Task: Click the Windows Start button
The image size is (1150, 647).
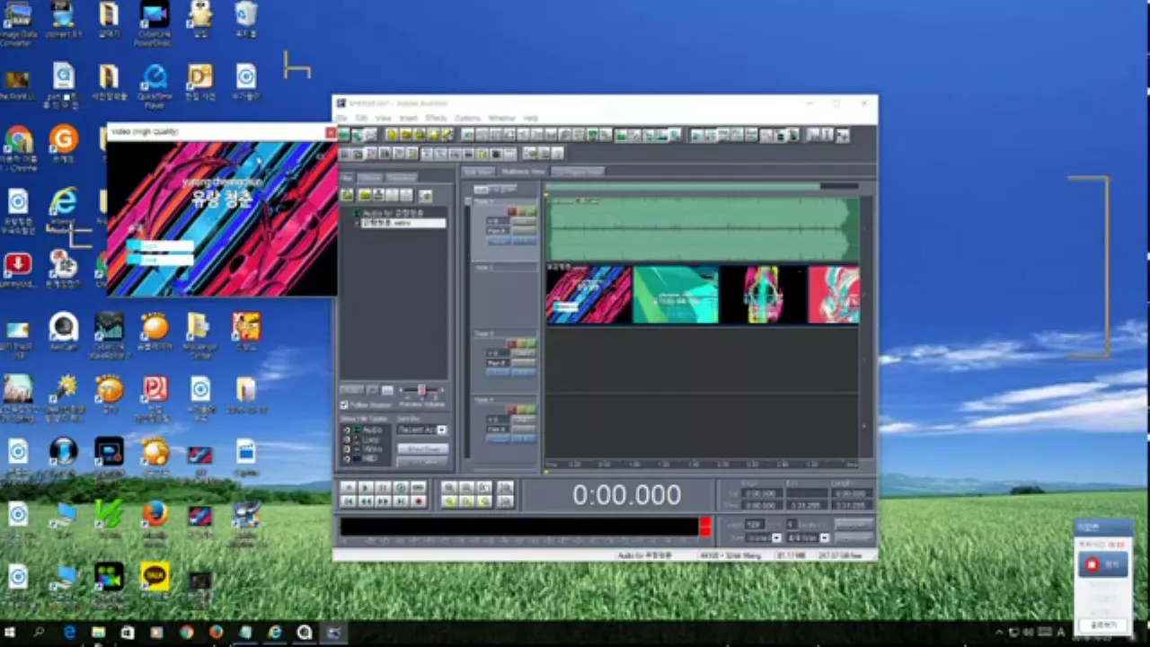Action: [x=12, y=633]
